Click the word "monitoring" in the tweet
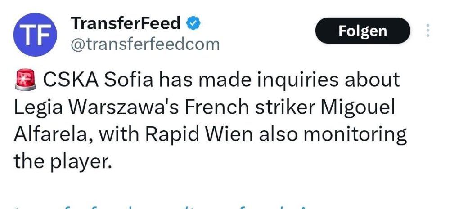The height and width of the screenshot is (209, 450). 360,135
